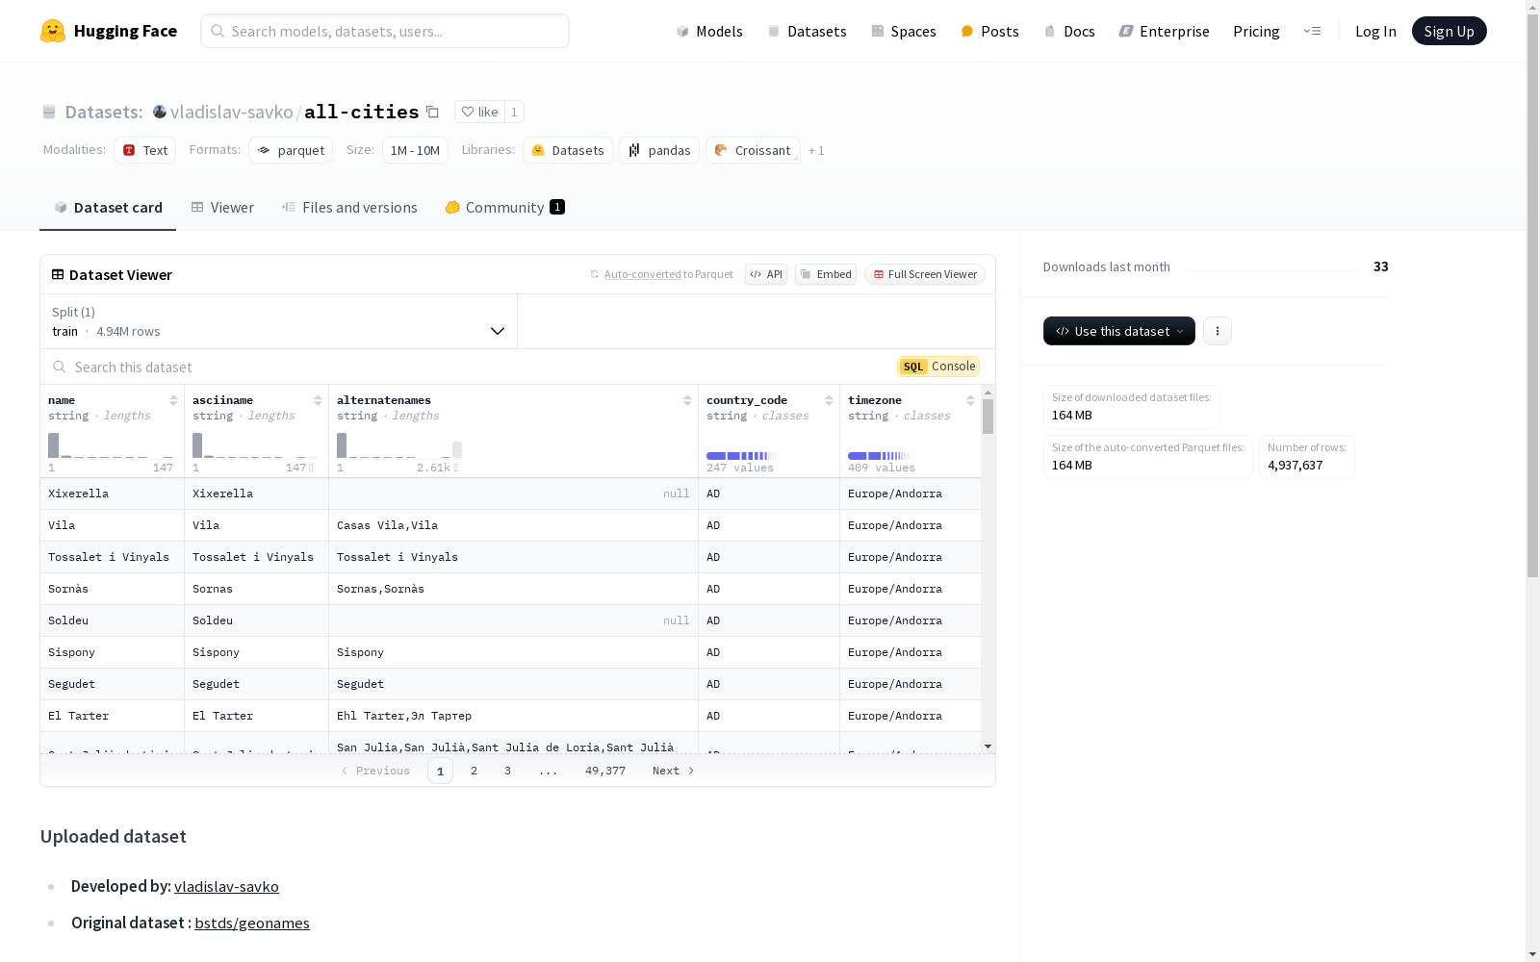
Task: Jump to page 49,377
Action: click(605, 771)
